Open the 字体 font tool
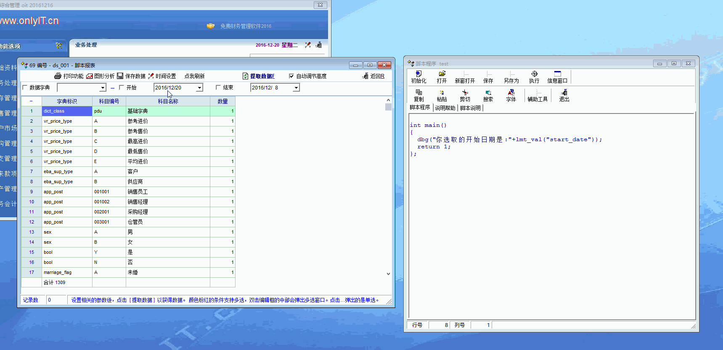Image resolution: width=723 pixels, height=350 pixels. (511, 92)
